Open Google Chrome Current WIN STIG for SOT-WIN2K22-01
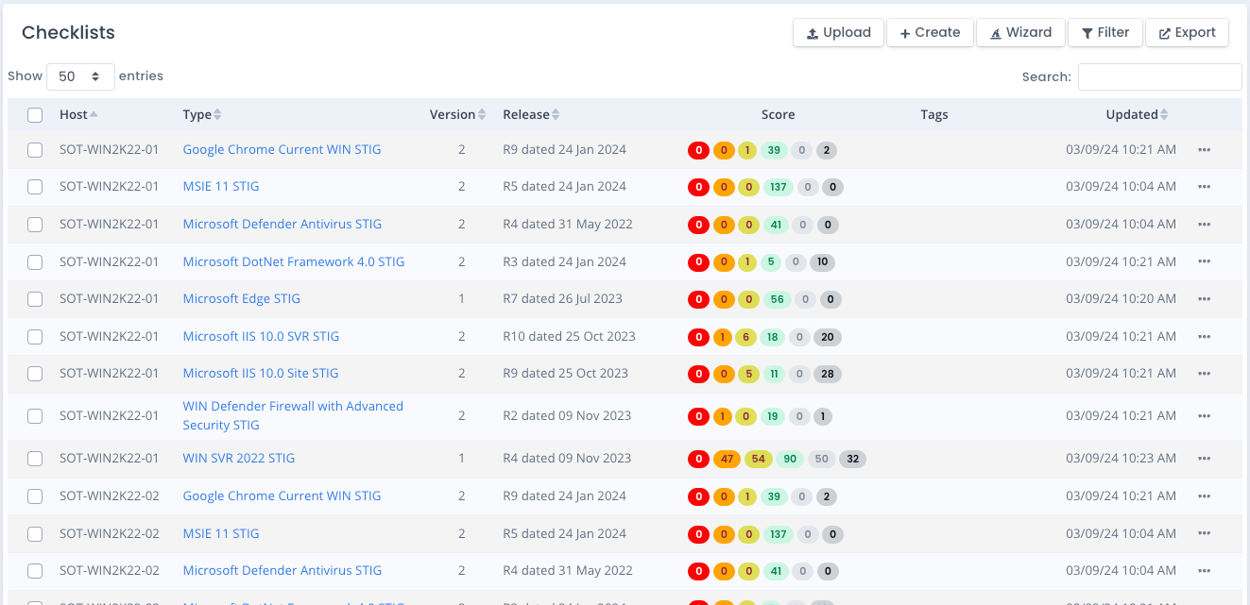 coord(282,149)
